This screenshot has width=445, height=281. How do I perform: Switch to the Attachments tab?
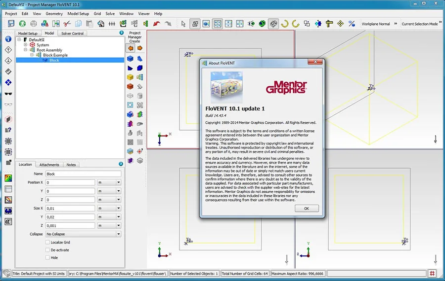(49, 165)
